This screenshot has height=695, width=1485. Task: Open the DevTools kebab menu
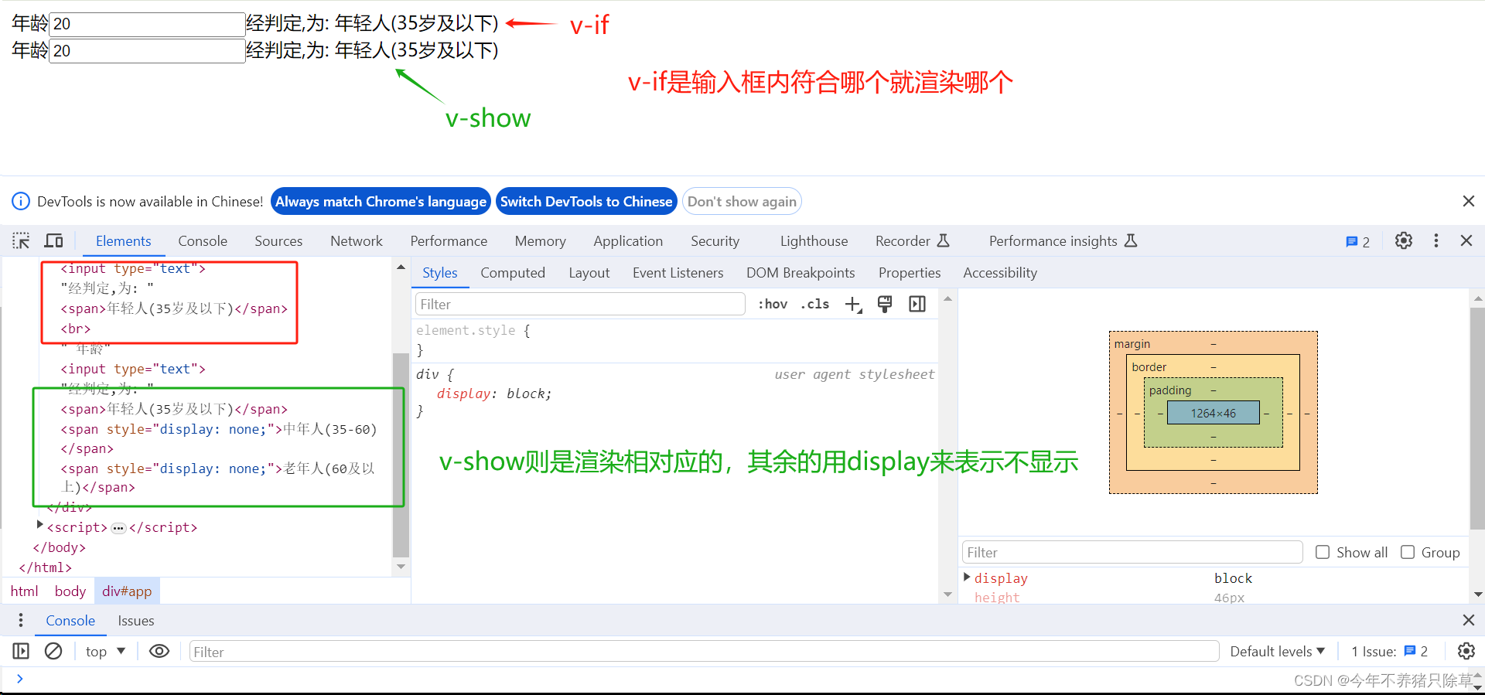(x=1436, y=241)
